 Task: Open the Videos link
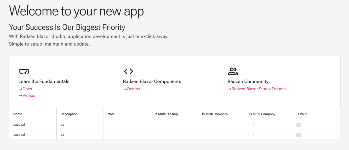[27, 96]
